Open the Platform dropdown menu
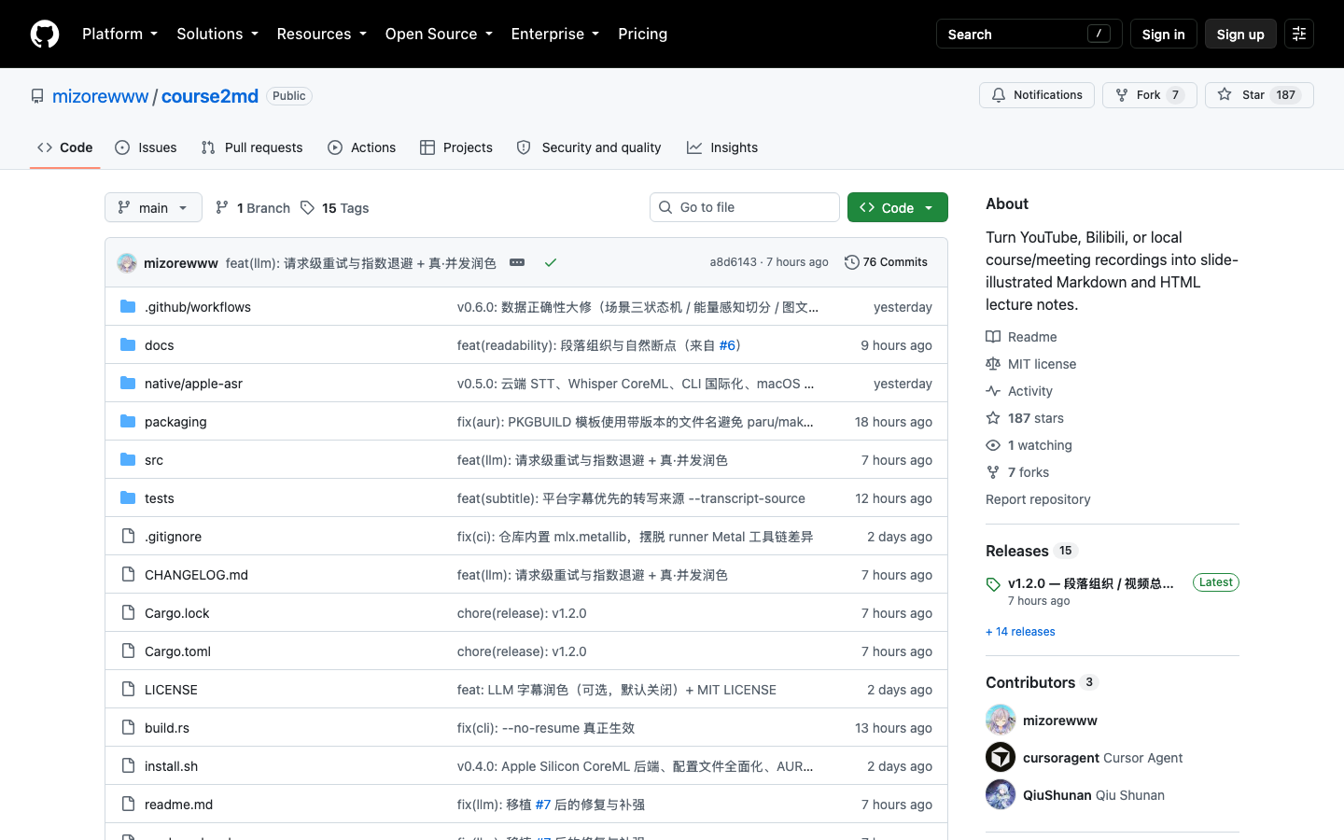The image size is (1344, 840). coord(119,34)
